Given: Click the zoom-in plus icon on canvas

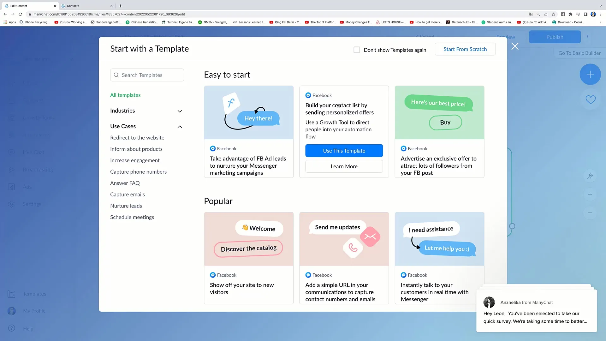Looking at the screenshot, I should 590,194.
